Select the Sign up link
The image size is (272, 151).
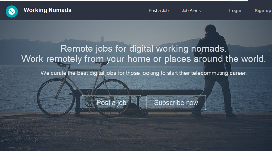coord(263,11)
